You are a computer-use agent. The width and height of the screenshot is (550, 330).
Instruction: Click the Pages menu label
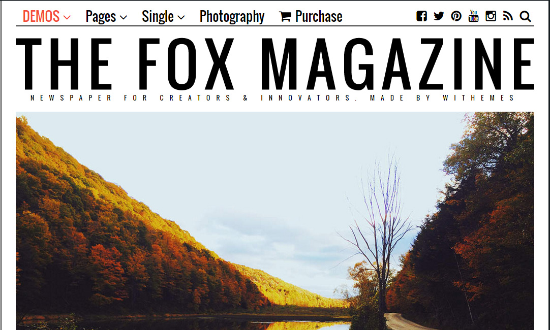[101, 16]
